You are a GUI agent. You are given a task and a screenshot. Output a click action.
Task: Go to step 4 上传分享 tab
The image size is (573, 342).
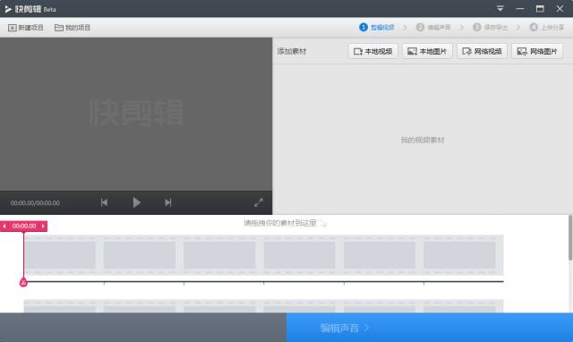tap(547, 28)
